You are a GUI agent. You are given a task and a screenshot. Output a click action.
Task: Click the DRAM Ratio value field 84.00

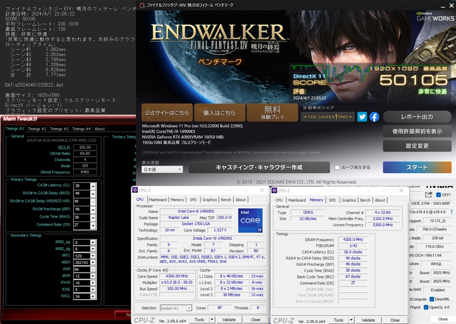(x=85, y=154)
